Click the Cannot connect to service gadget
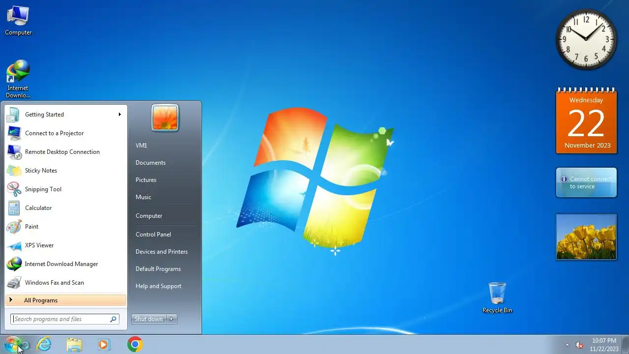Screen dimensions: 629x354 tap(586, 182)
